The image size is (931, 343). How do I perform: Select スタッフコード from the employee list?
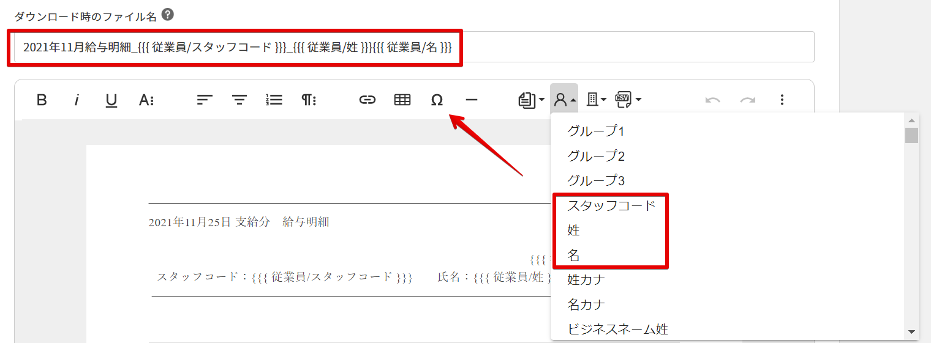[611, 205]
